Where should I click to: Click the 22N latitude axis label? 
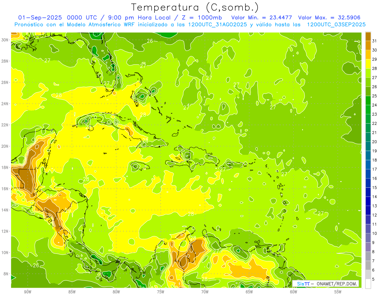point(5,125)
